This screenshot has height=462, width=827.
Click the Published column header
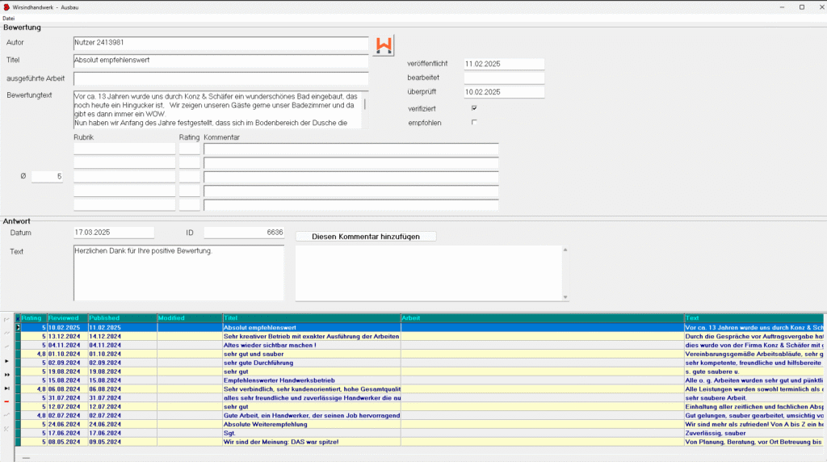point(123,318)
